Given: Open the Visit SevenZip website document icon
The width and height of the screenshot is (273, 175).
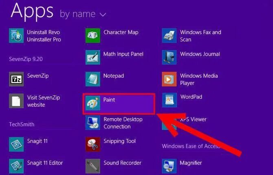Looking at the screenshot, I should [x=16, y=101].
